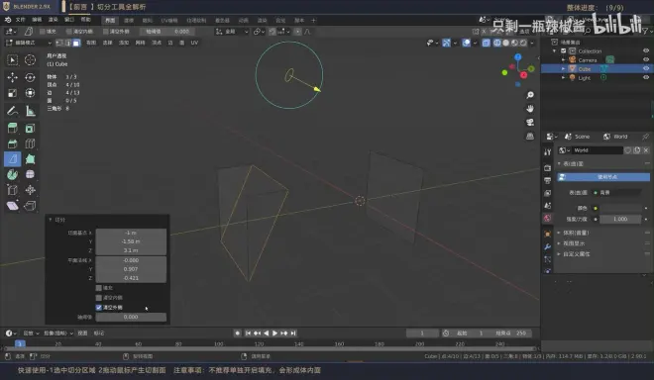
Task: Click the World name input field
Action: click(597, 150)
